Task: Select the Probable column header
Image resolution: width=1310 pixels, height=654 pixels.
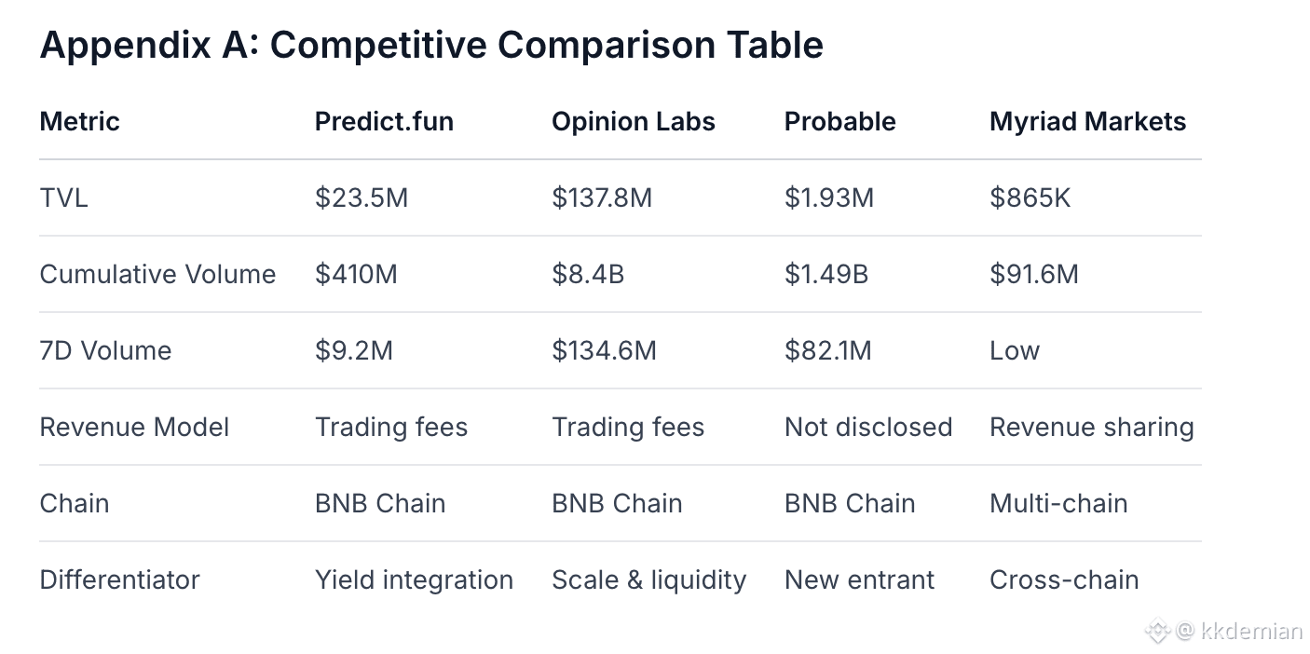Action: point(839,121)
